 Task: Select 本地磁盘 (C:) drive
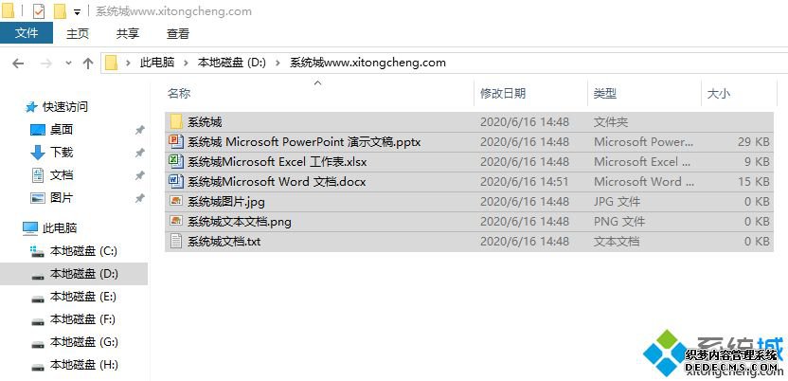click(x=83, y=251)
